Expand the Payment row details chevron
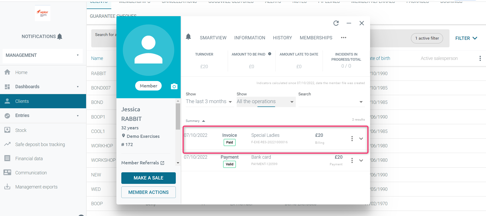The height and width of the screenshot is (216, 486). coord(361,160)
